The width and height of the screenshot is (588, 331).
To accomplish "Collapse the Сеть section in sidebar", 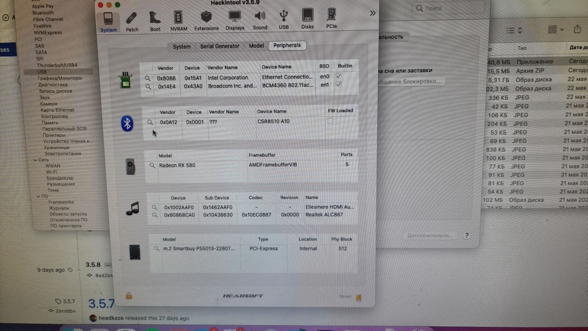I will 35,160.
